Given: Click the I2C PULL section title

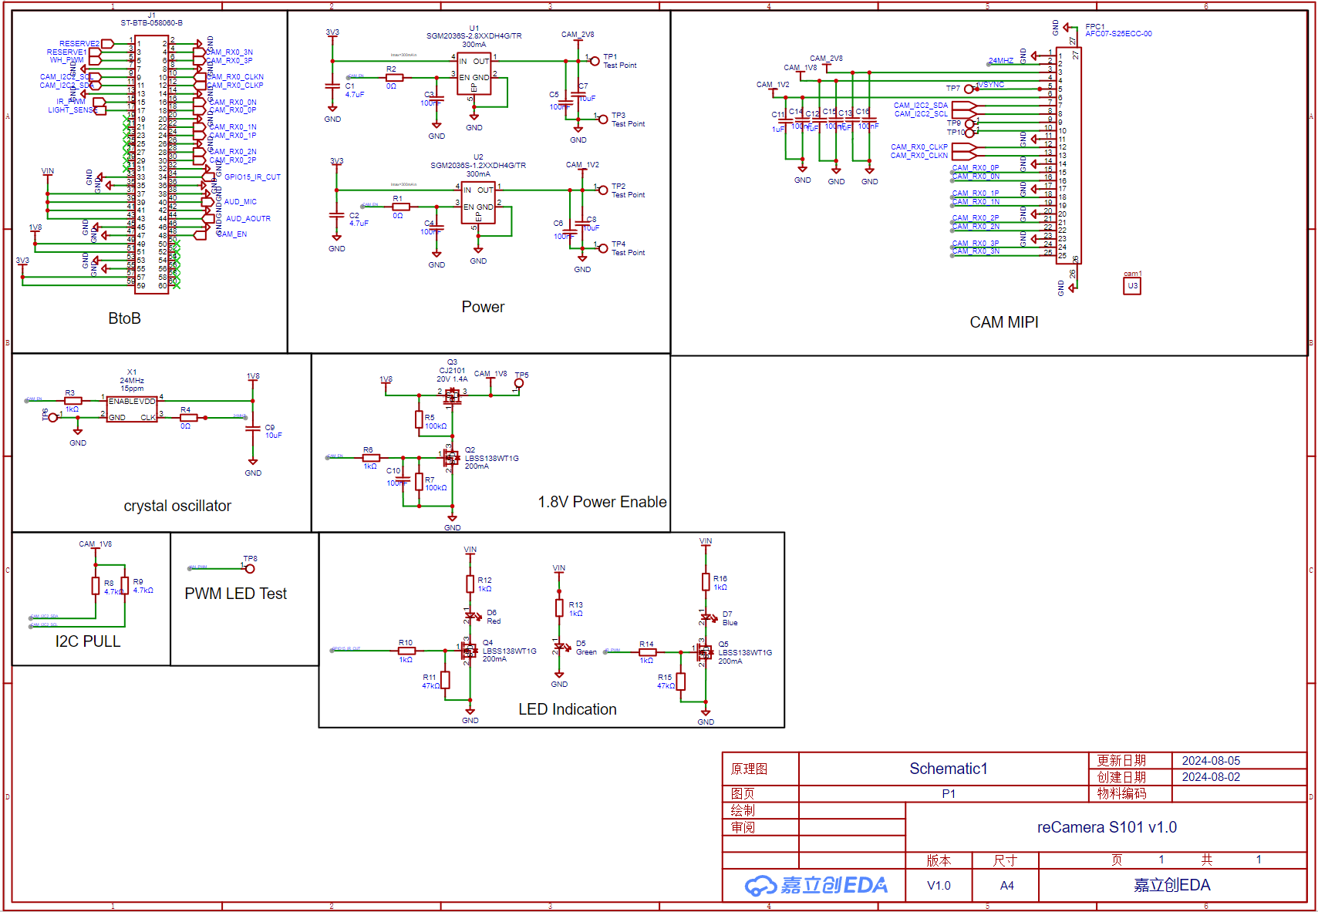Looking at the screenshot, I should point(88,641).
